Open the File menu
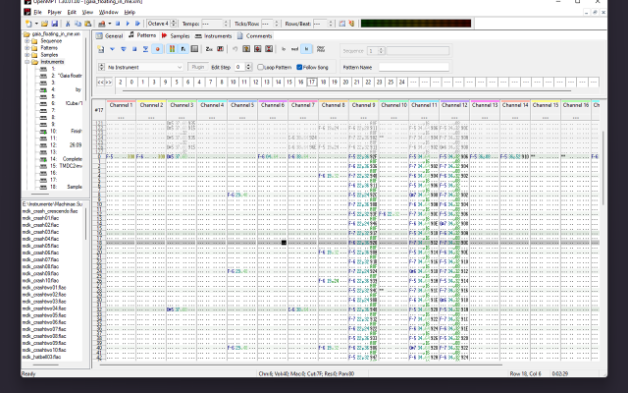 pos(37,13)
